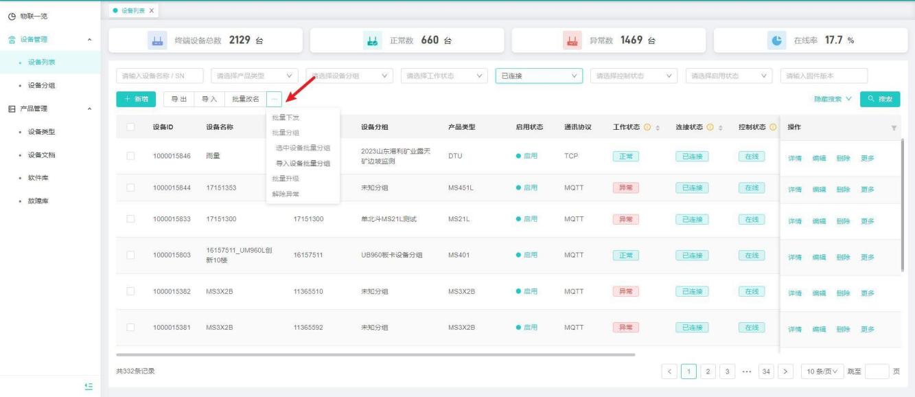Click the info icon beside 工作状态 header
The image size is (915, 397).
tap(647, 128)
